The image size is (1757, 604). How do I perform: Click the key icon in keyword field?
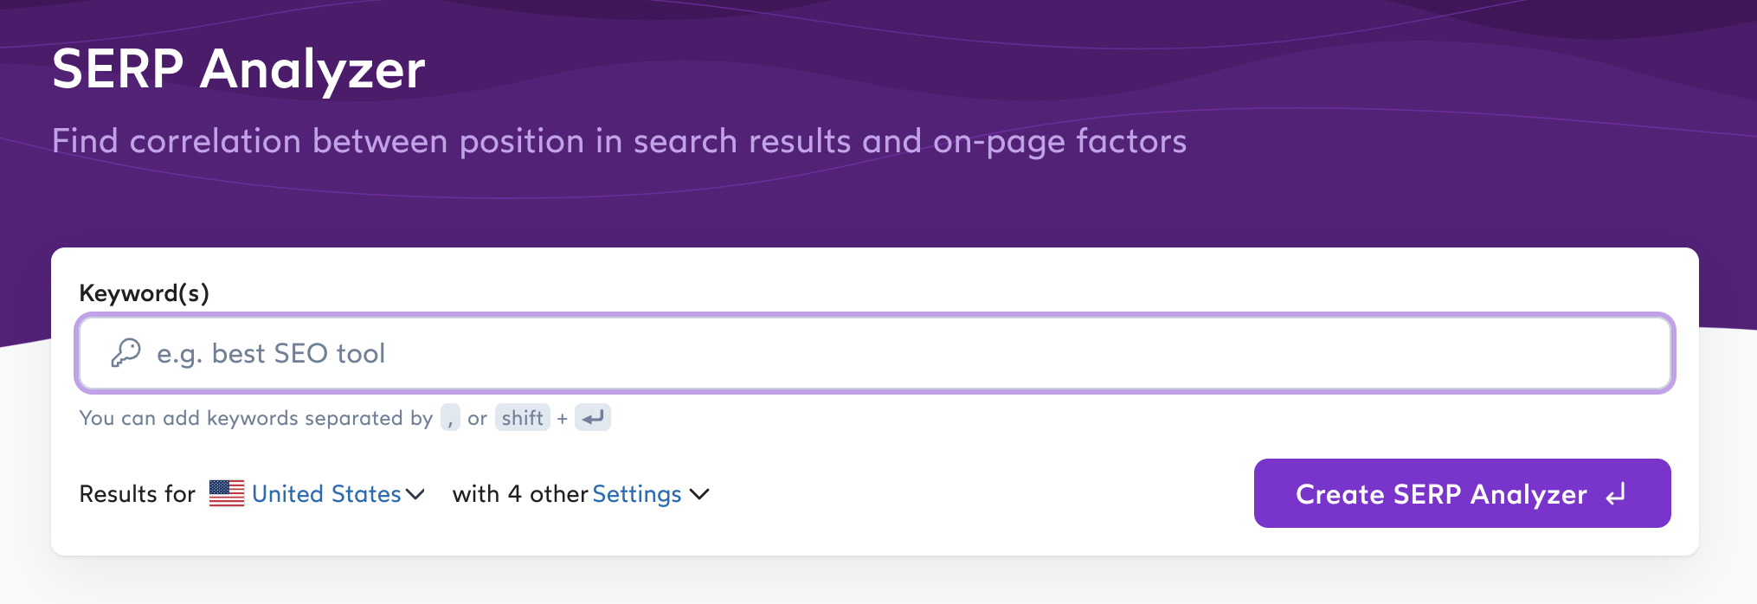126,353
